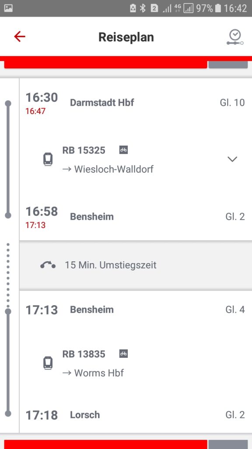Expand the RB 15325 stops with chevron
Viewport: 252px width, 449px height.
[232, 159]
